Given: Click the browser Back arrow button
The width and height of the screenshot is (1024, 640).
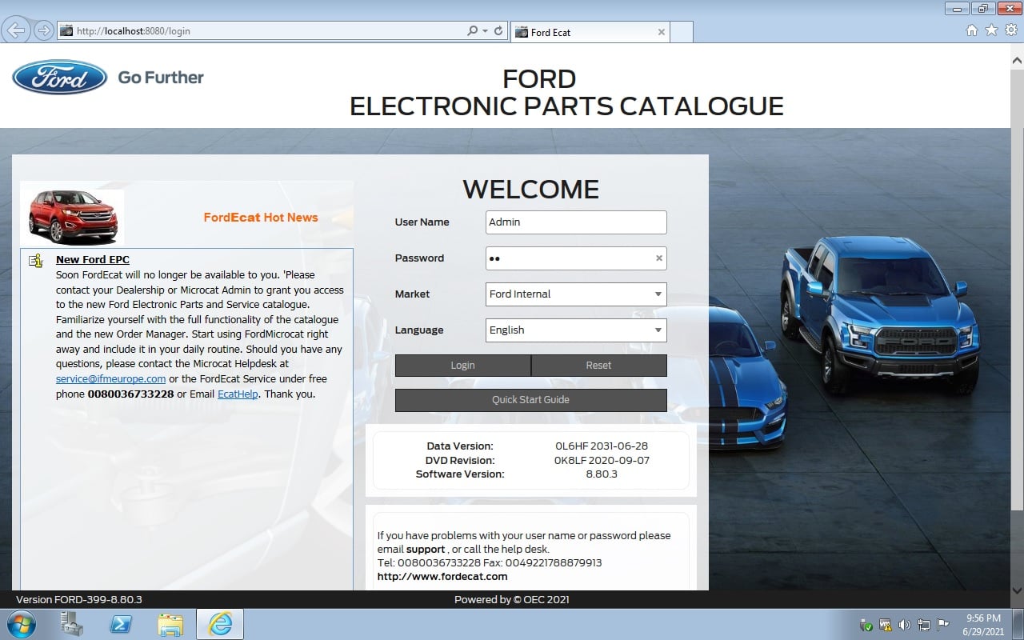Looking at the screenshot, I should pos(17,30).
